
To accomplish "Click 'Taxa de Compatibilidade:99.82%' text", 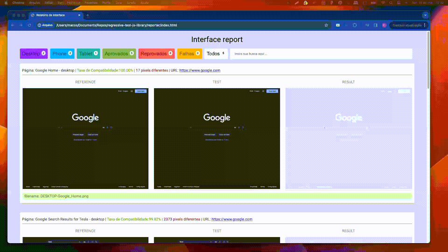I will click(x=134, y=219).
